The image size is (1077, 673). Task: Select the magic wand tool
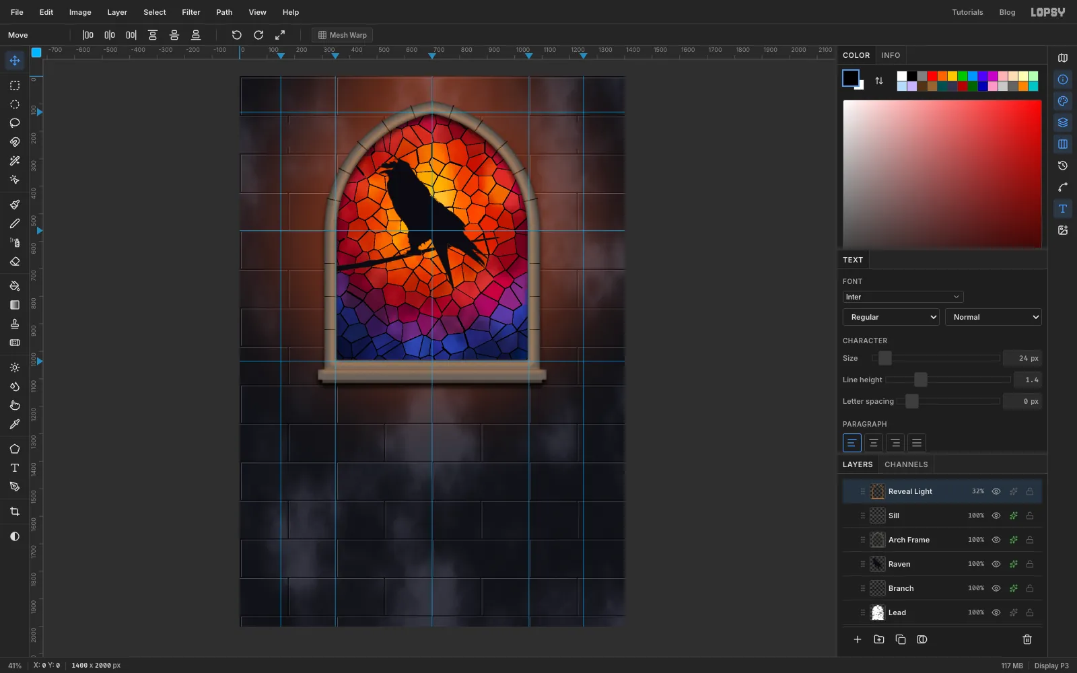[x=15, y=161]
